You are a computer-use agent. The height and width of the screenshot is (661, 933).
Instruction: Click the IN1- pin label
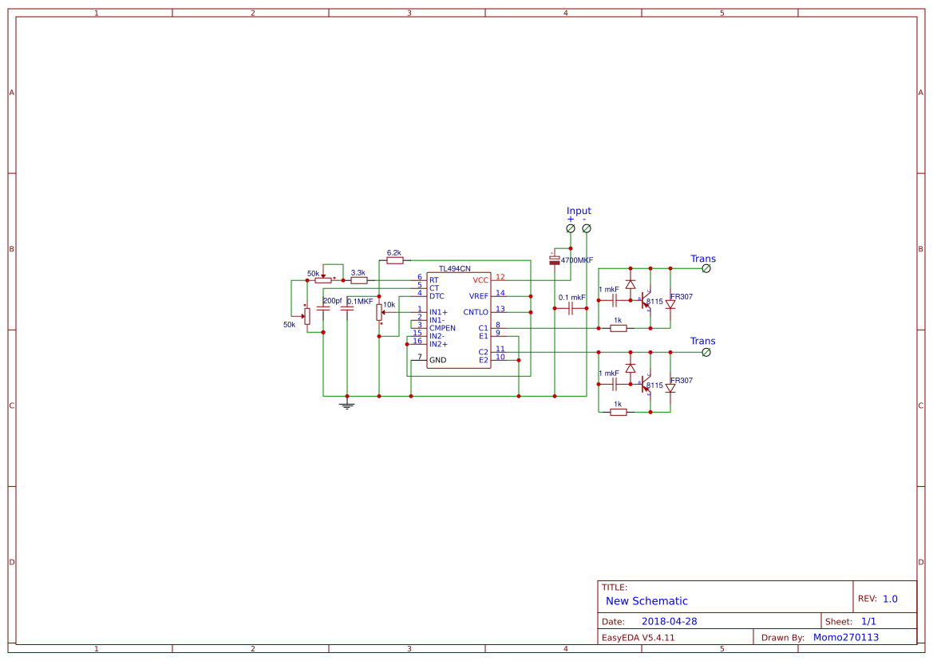click(437, 320)
